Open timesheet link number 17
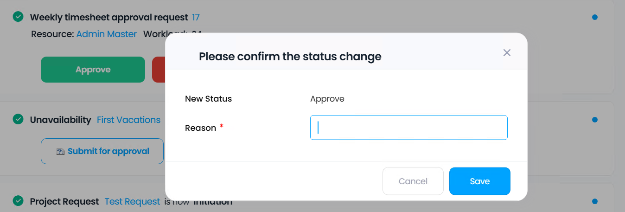625x212 pixels. (196, 18)
